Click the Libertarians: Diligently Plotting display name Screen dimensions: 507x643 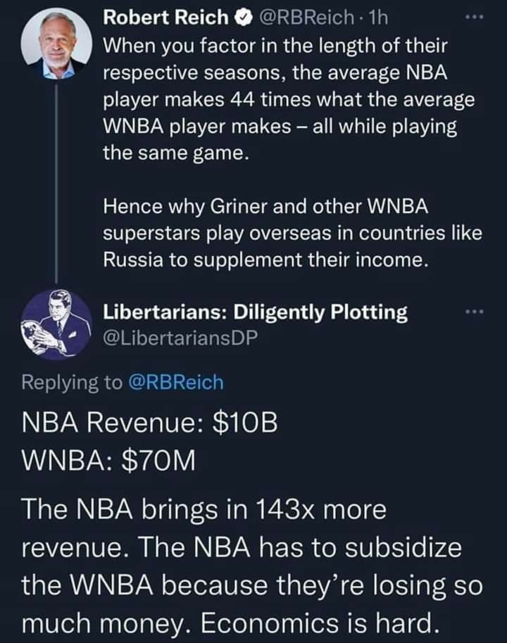tap(255, 312)
